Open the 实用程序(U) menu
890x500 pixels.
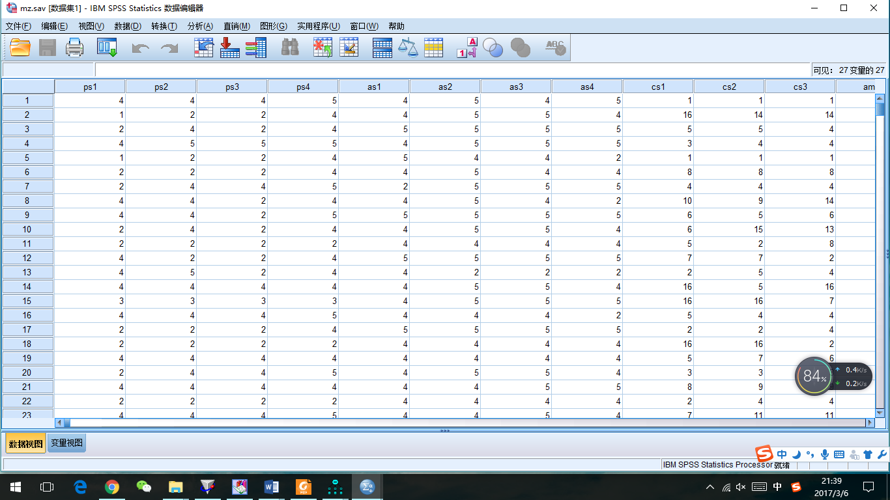pos(319,26)
